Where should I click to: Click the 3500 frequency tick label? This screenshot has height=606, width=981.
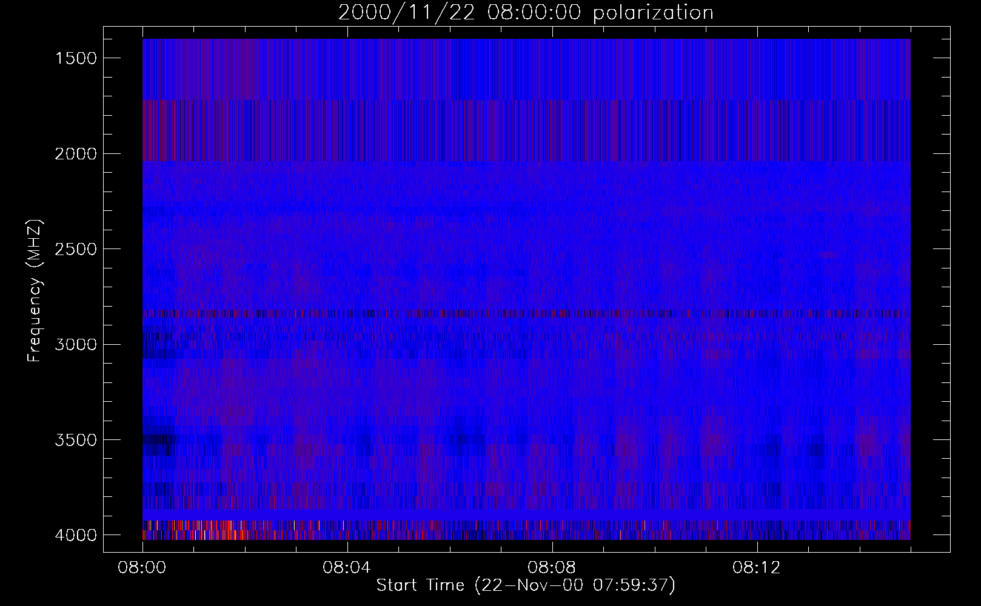(x=76, y=440)
